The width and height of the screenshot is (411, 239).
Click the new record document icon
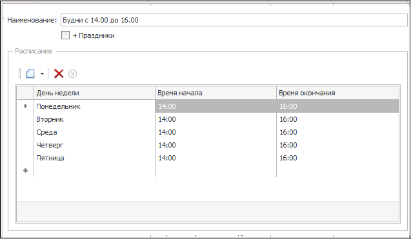point(30,73)
